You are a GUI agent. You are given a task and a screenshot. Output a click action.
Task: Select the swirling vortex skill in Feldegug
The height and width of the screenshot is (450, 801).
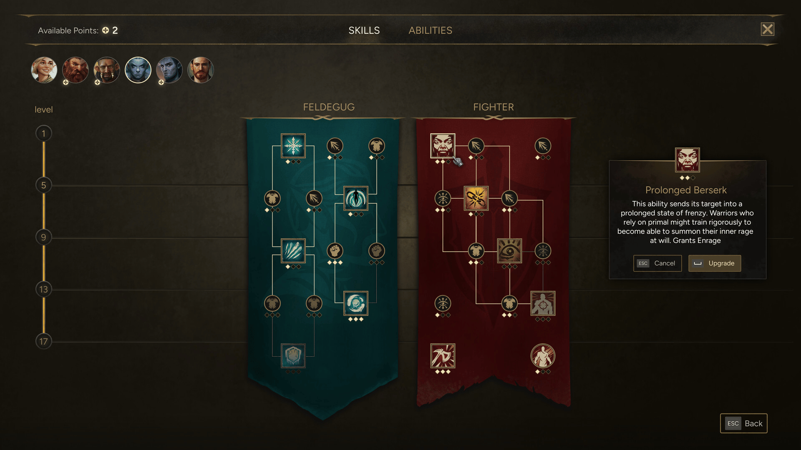click(356, 303)
